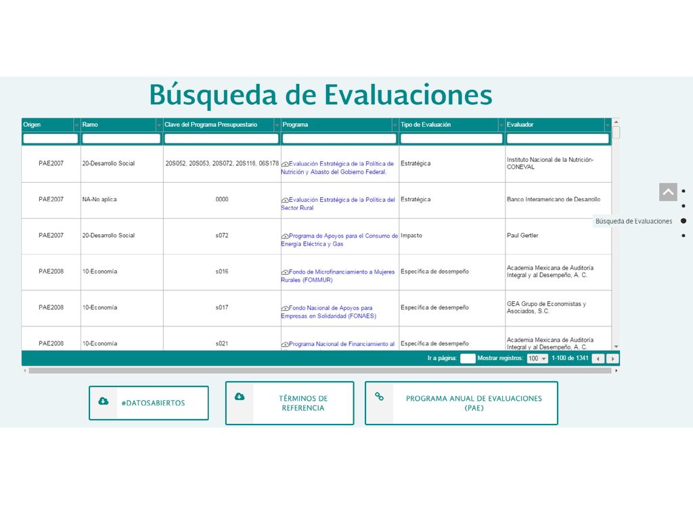693x520 pixels.
Task: Click the 's016' program key cell
Action: (222, 272)
